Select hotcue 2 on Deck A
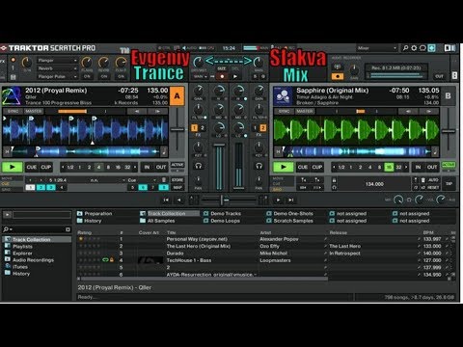Screen dimensions: 463x347 [x=41, y=187]
